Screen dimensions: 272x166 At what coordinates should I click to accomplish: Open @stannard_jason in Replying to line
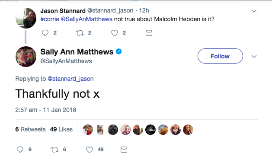(x=70, y=79)
